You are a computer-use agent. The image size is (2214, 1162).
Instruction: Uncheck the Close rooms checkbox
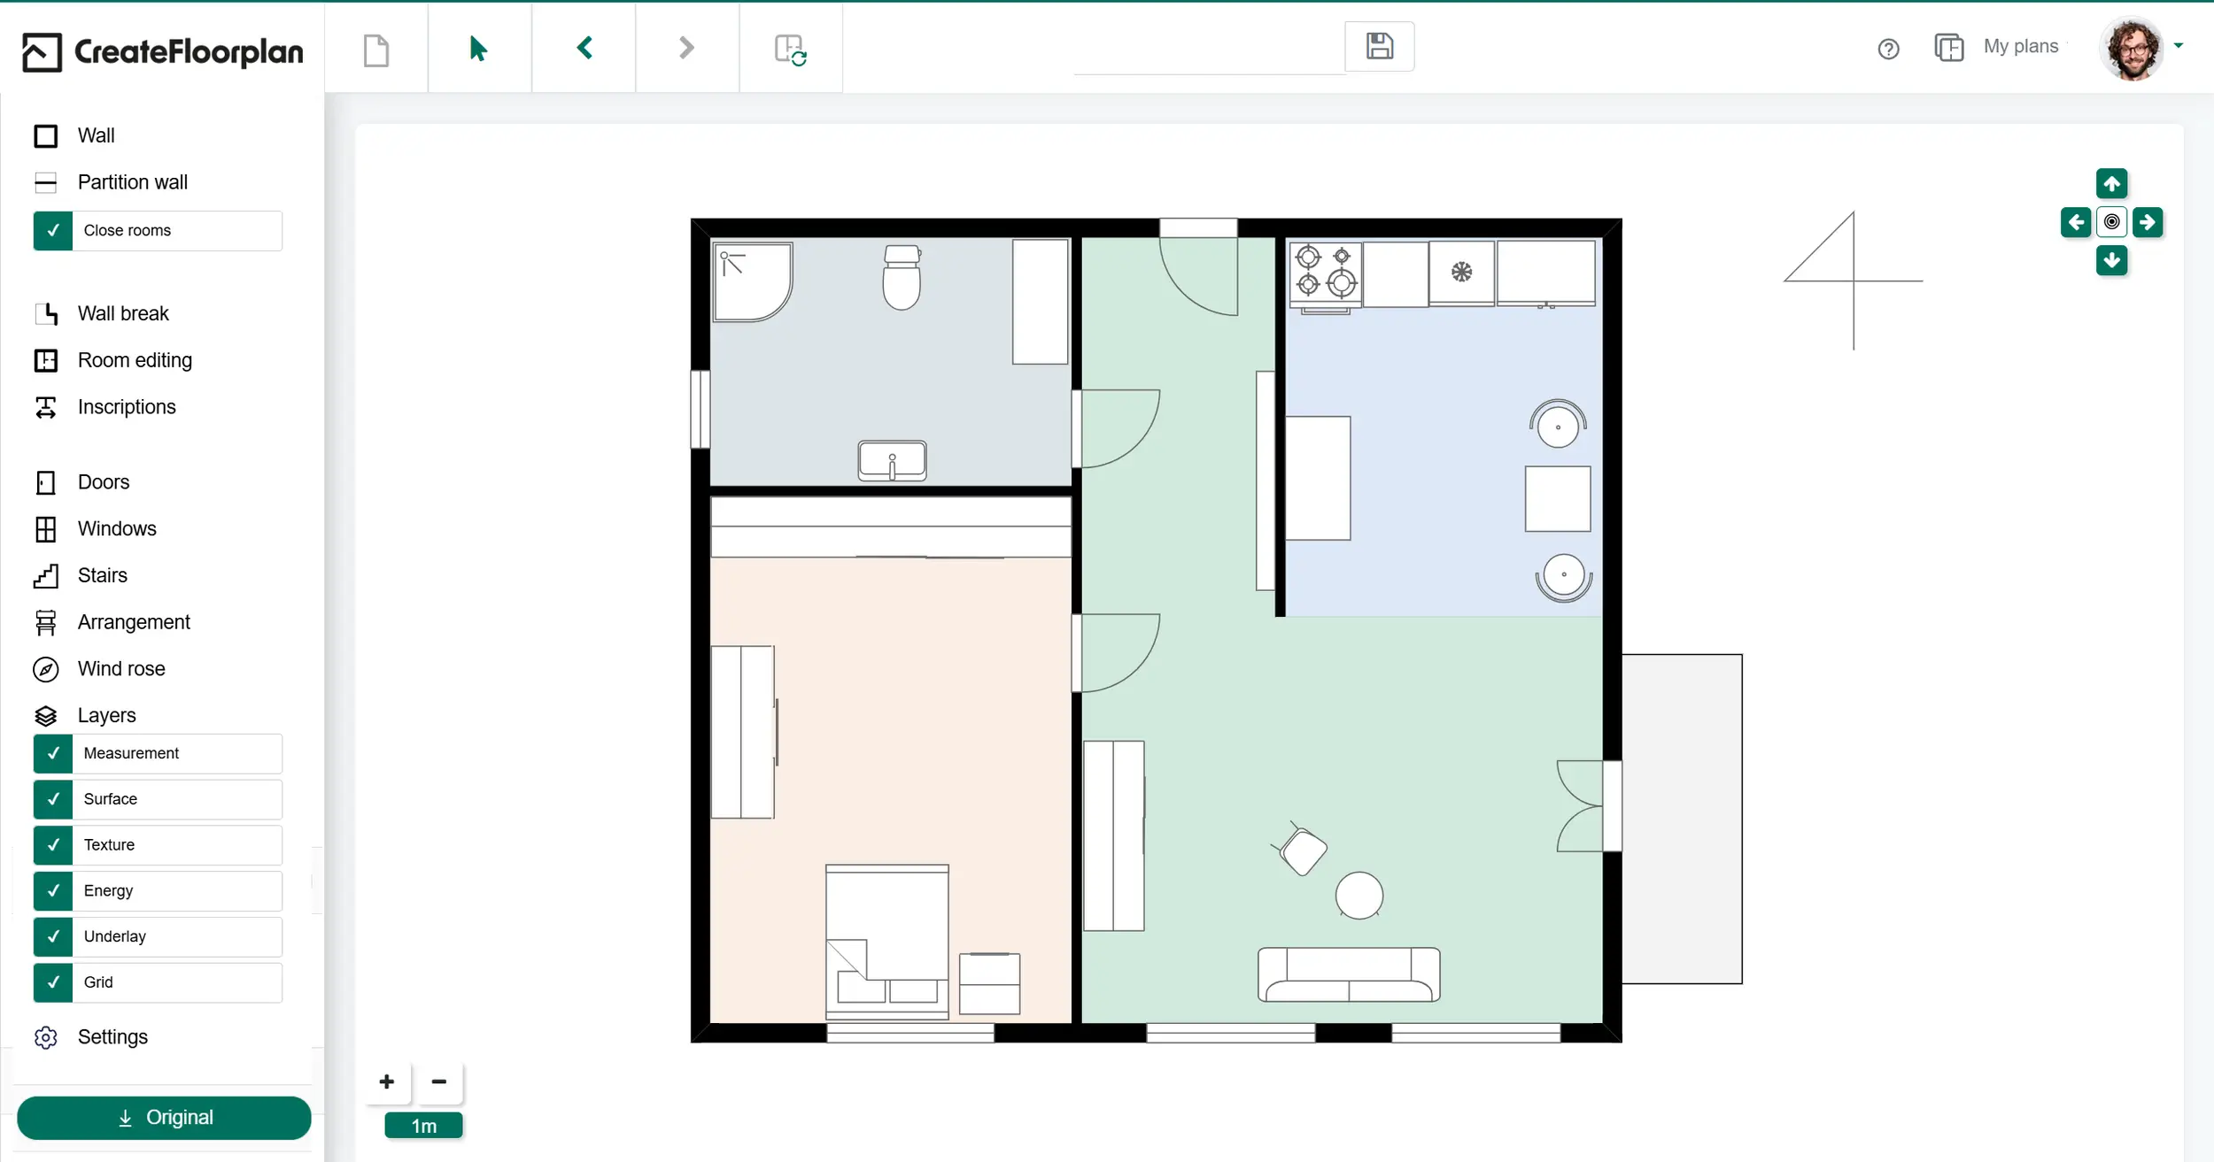[x=53, y=230]
